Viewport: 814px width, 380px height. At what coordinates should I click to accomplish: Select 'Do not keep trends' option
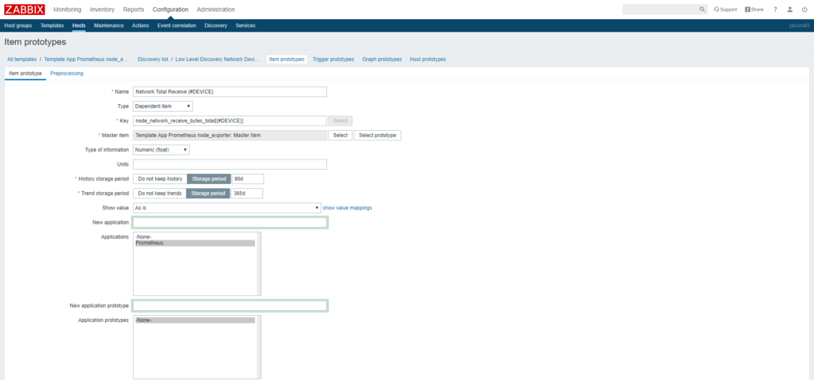point(159,193)
